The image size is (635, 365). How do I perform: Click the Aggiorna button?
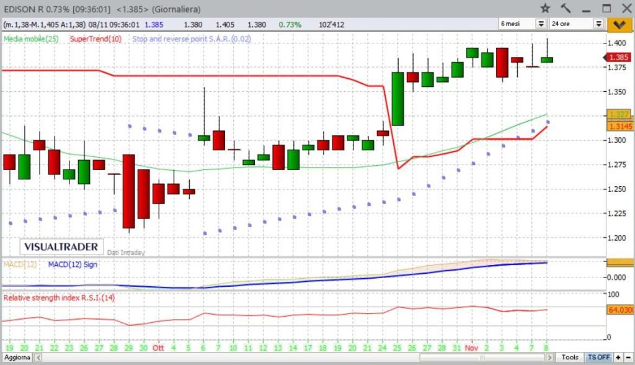(x=17, y=358)
